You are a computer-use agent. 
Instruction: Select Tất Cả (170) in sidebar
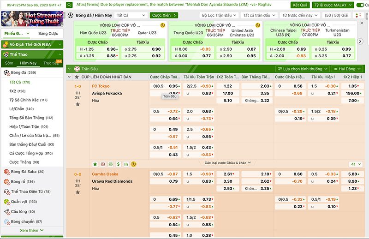click(x=20, y=82)
